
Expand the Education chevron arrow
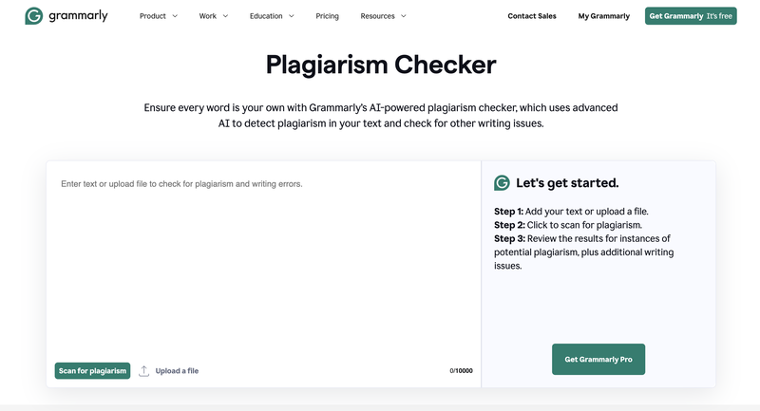tap(292, 16)
